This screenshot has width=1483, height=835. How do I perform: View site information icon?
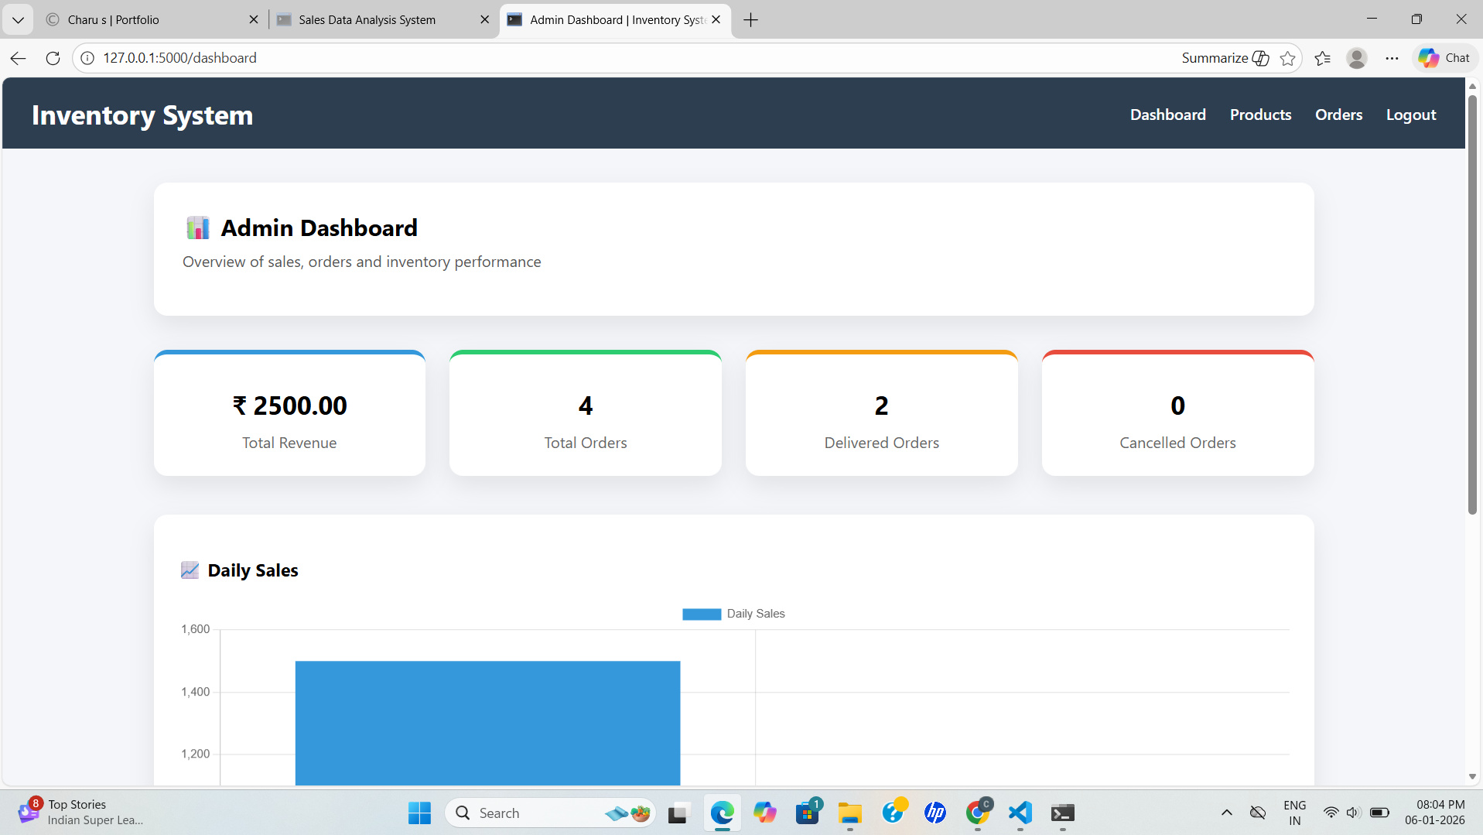click(87, 58)
